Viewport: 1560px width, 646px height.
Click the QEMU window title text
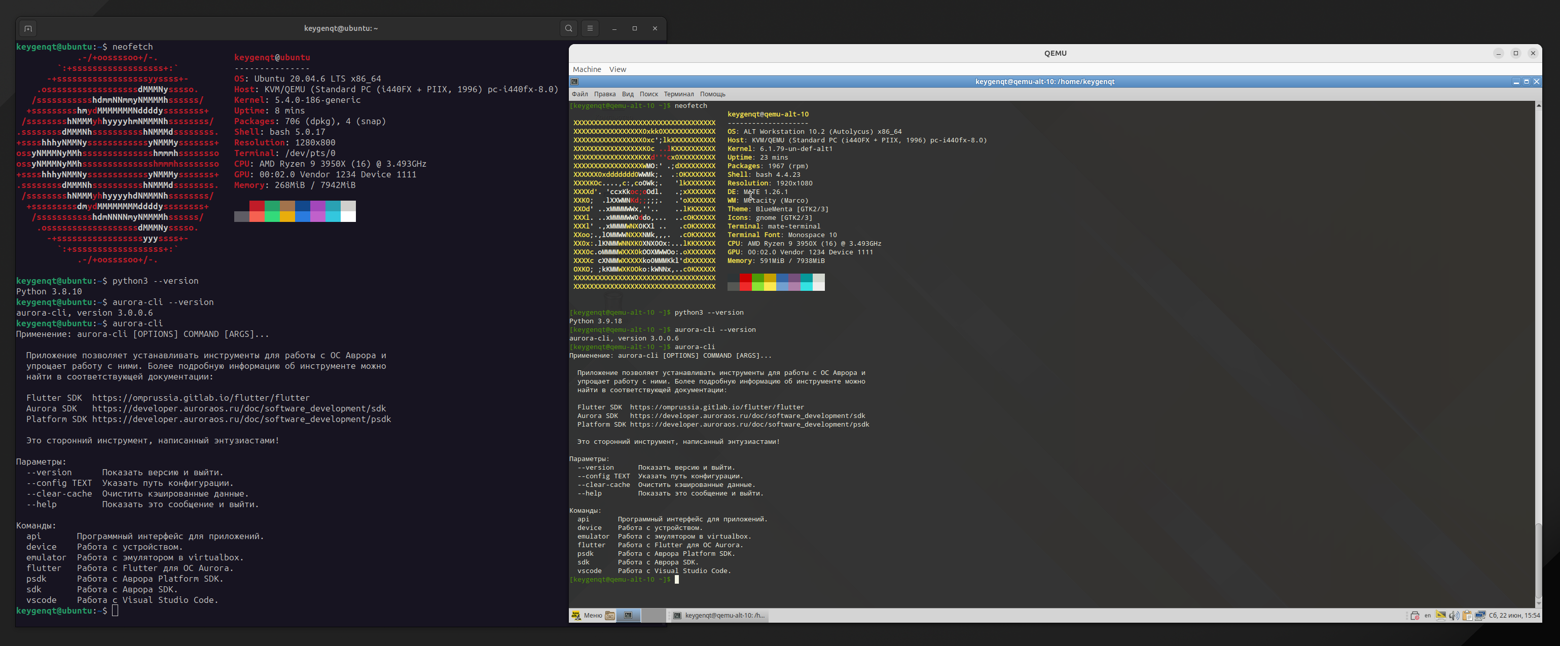tap(1055, 53)
